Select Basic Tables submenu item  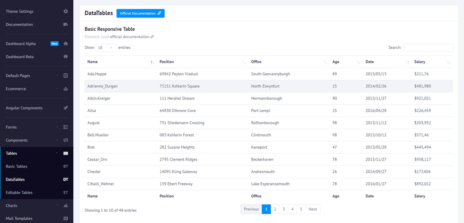(16, 167)
